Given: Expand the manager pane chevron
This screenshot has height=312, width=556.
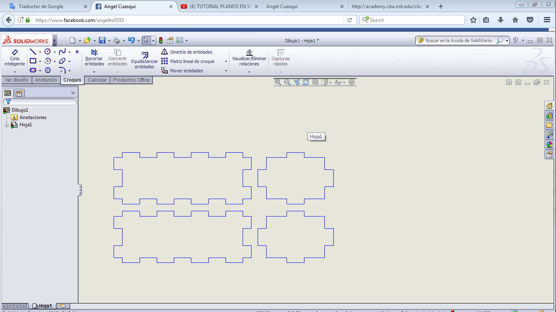Looking at the screenshot, I should click(x=73, y=93).
